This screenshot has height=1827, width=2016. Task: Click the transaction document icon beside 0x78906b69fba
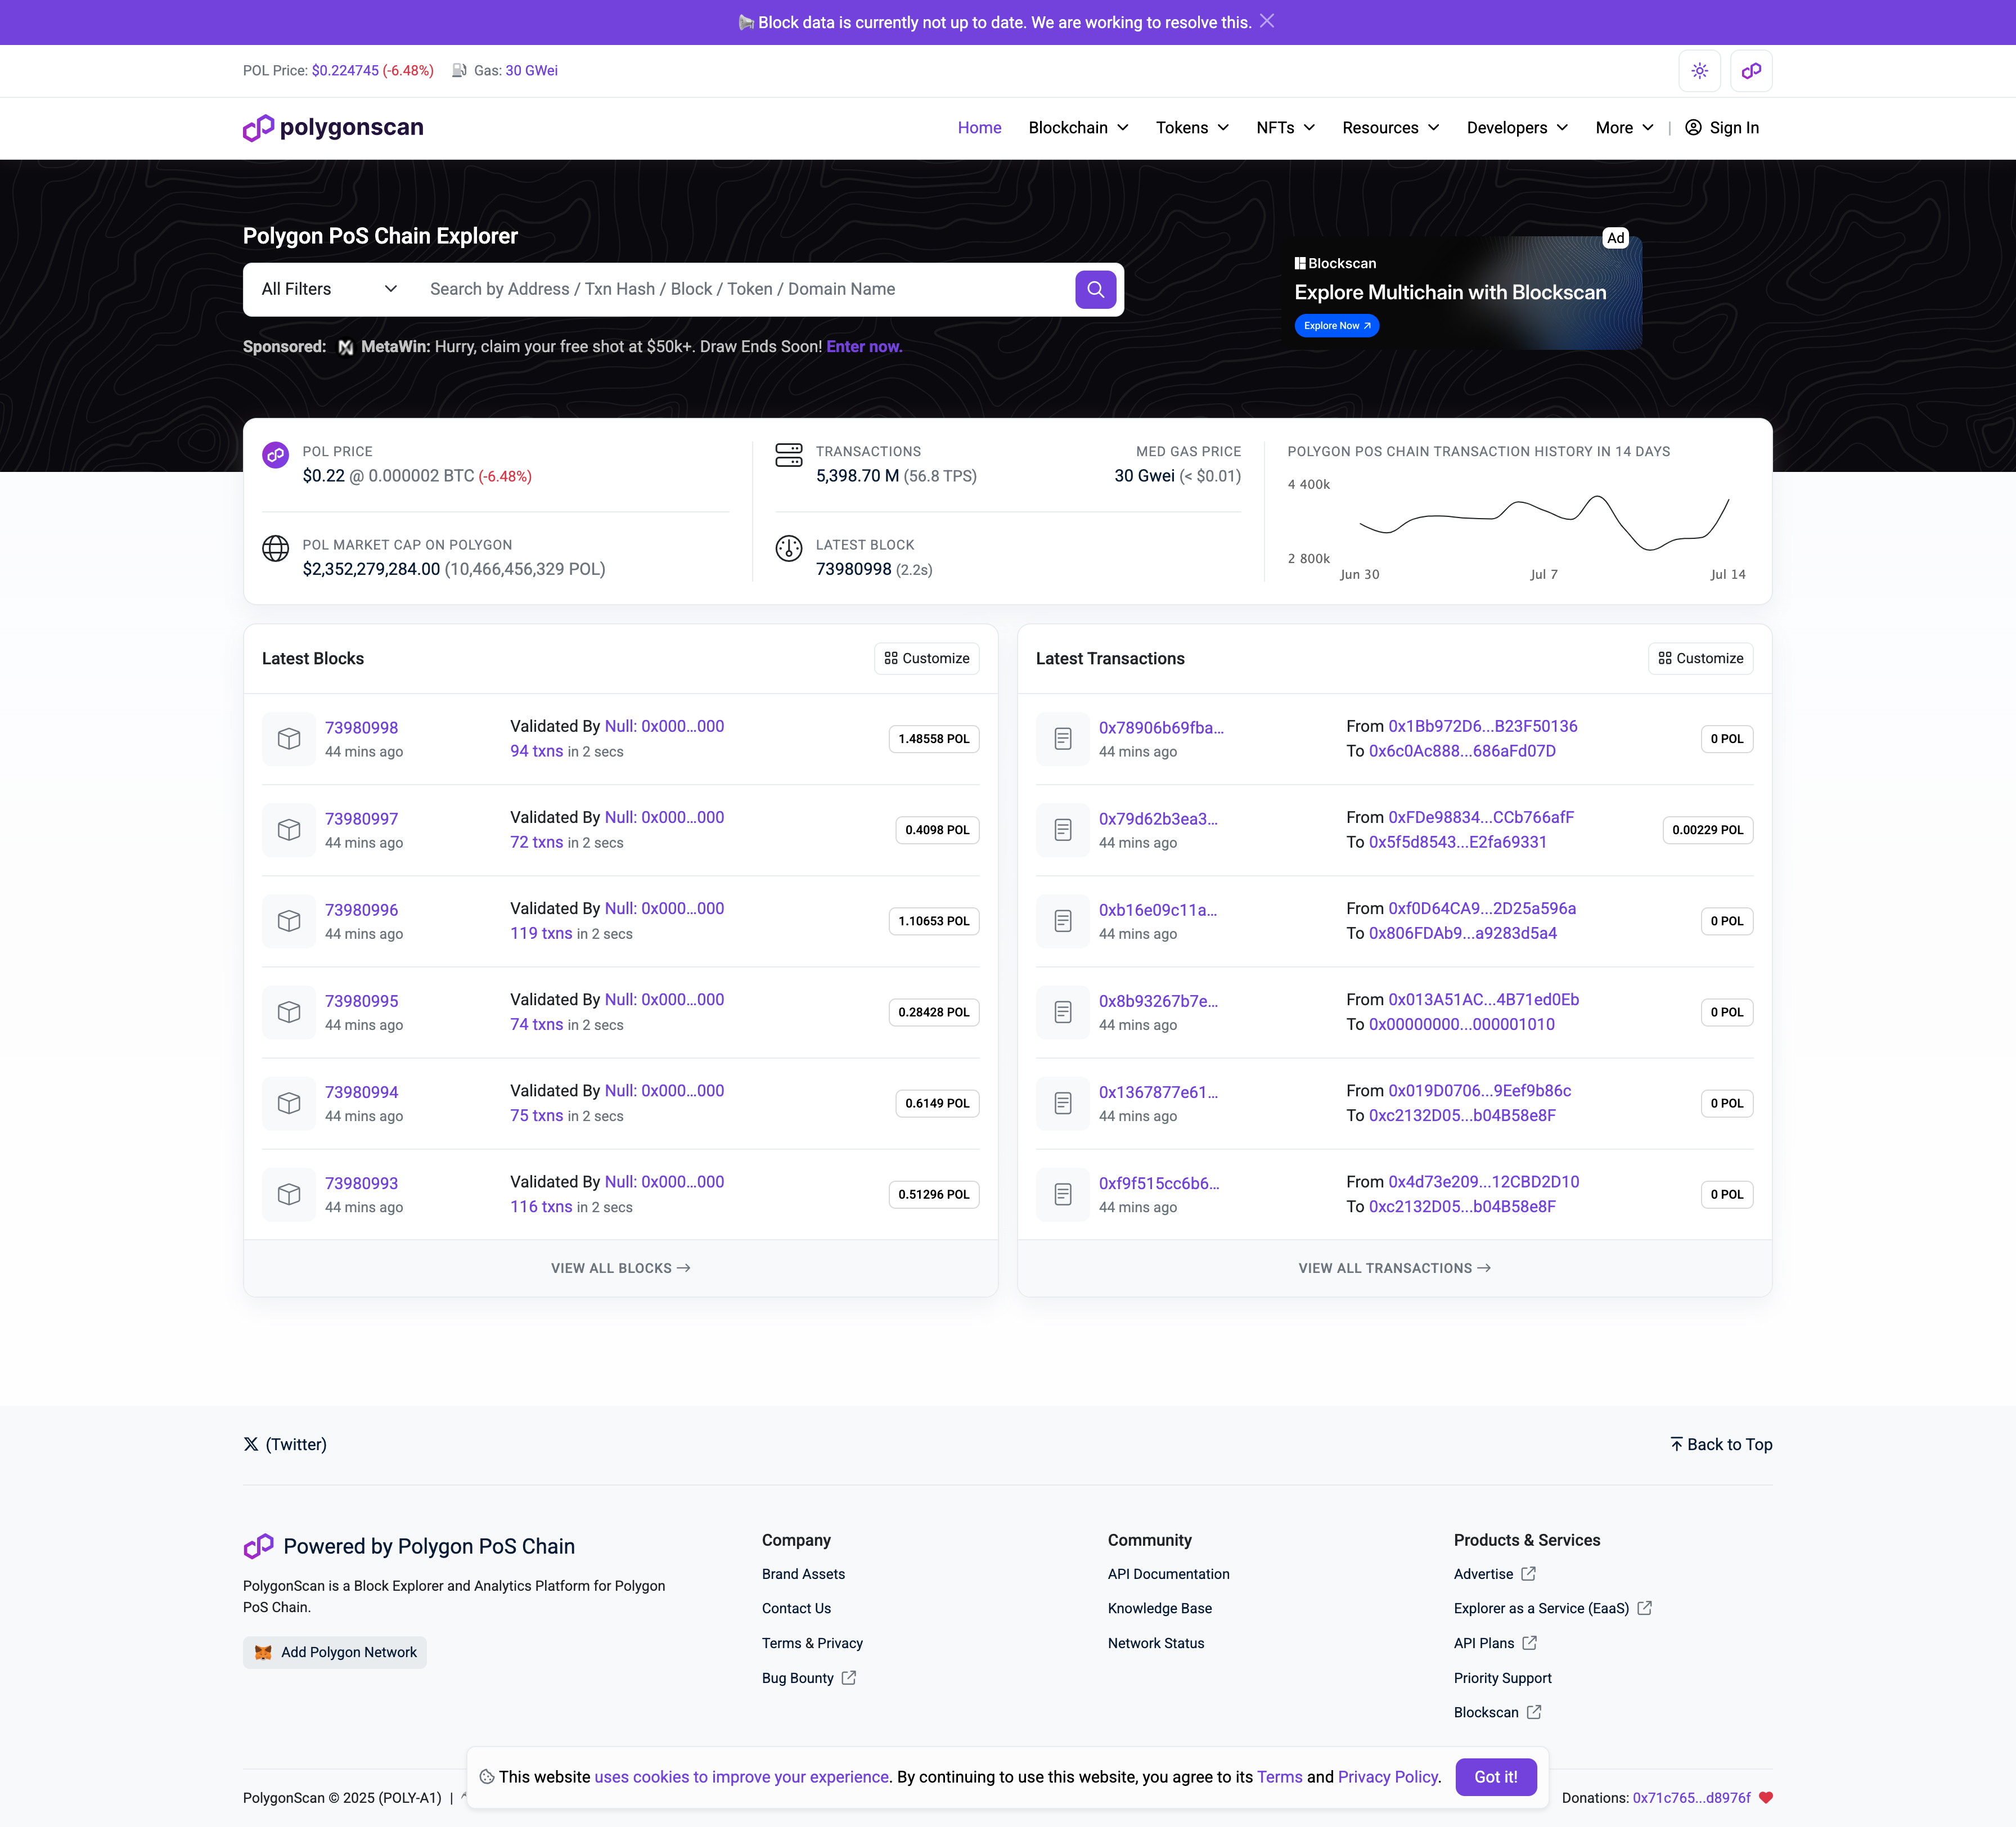pyautogui.click(x=1062, y=739)
